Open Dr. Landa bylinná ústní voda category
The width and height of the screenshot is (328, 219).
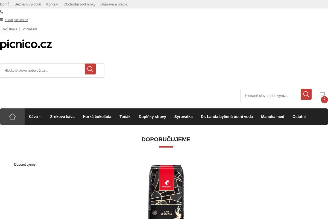pyautogui.click(x=227, y=117)
